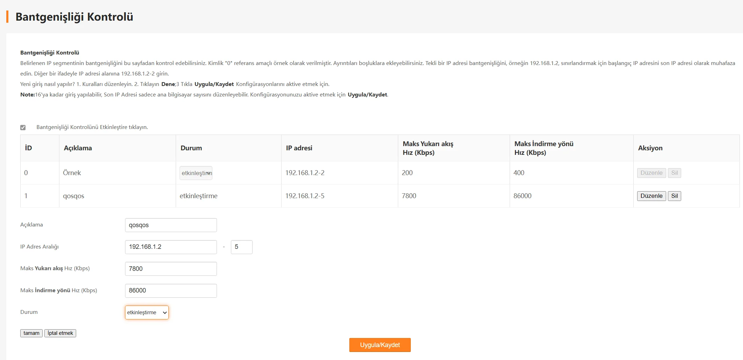Click Düzenle for the qosqos rule

pyautogui.click(x=651, y=196)
